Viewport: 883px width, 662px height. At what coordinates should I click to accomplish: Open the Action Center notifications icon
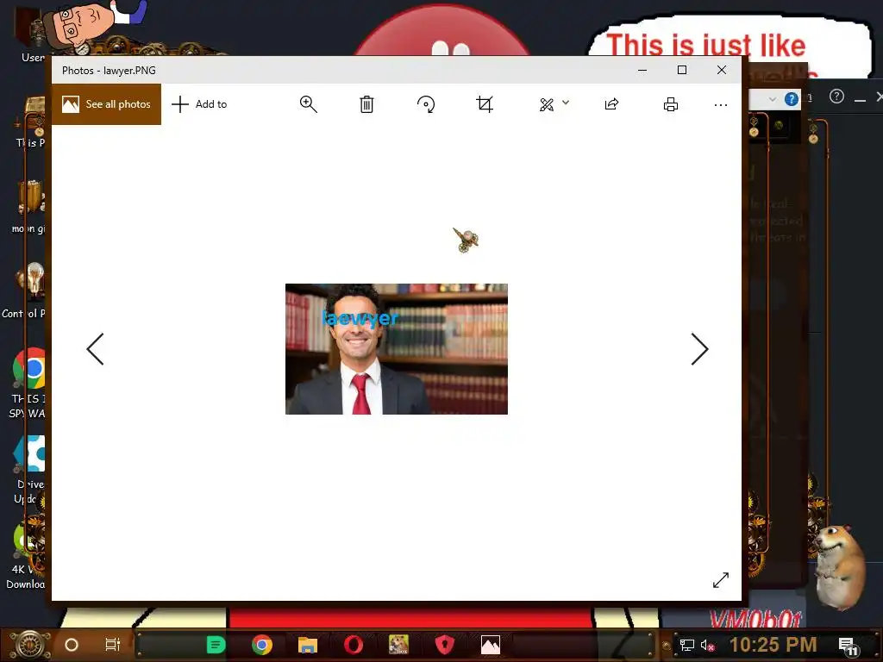(x=847, y=646)
